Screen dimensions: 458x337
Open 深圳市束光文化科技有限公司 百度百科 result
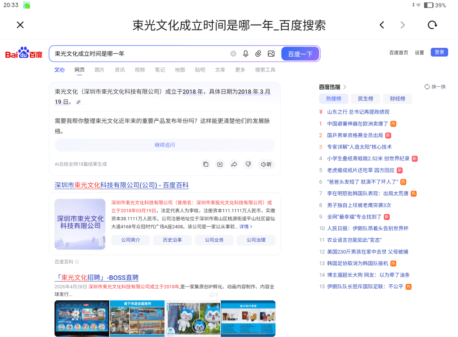click(x=122, y=185)
